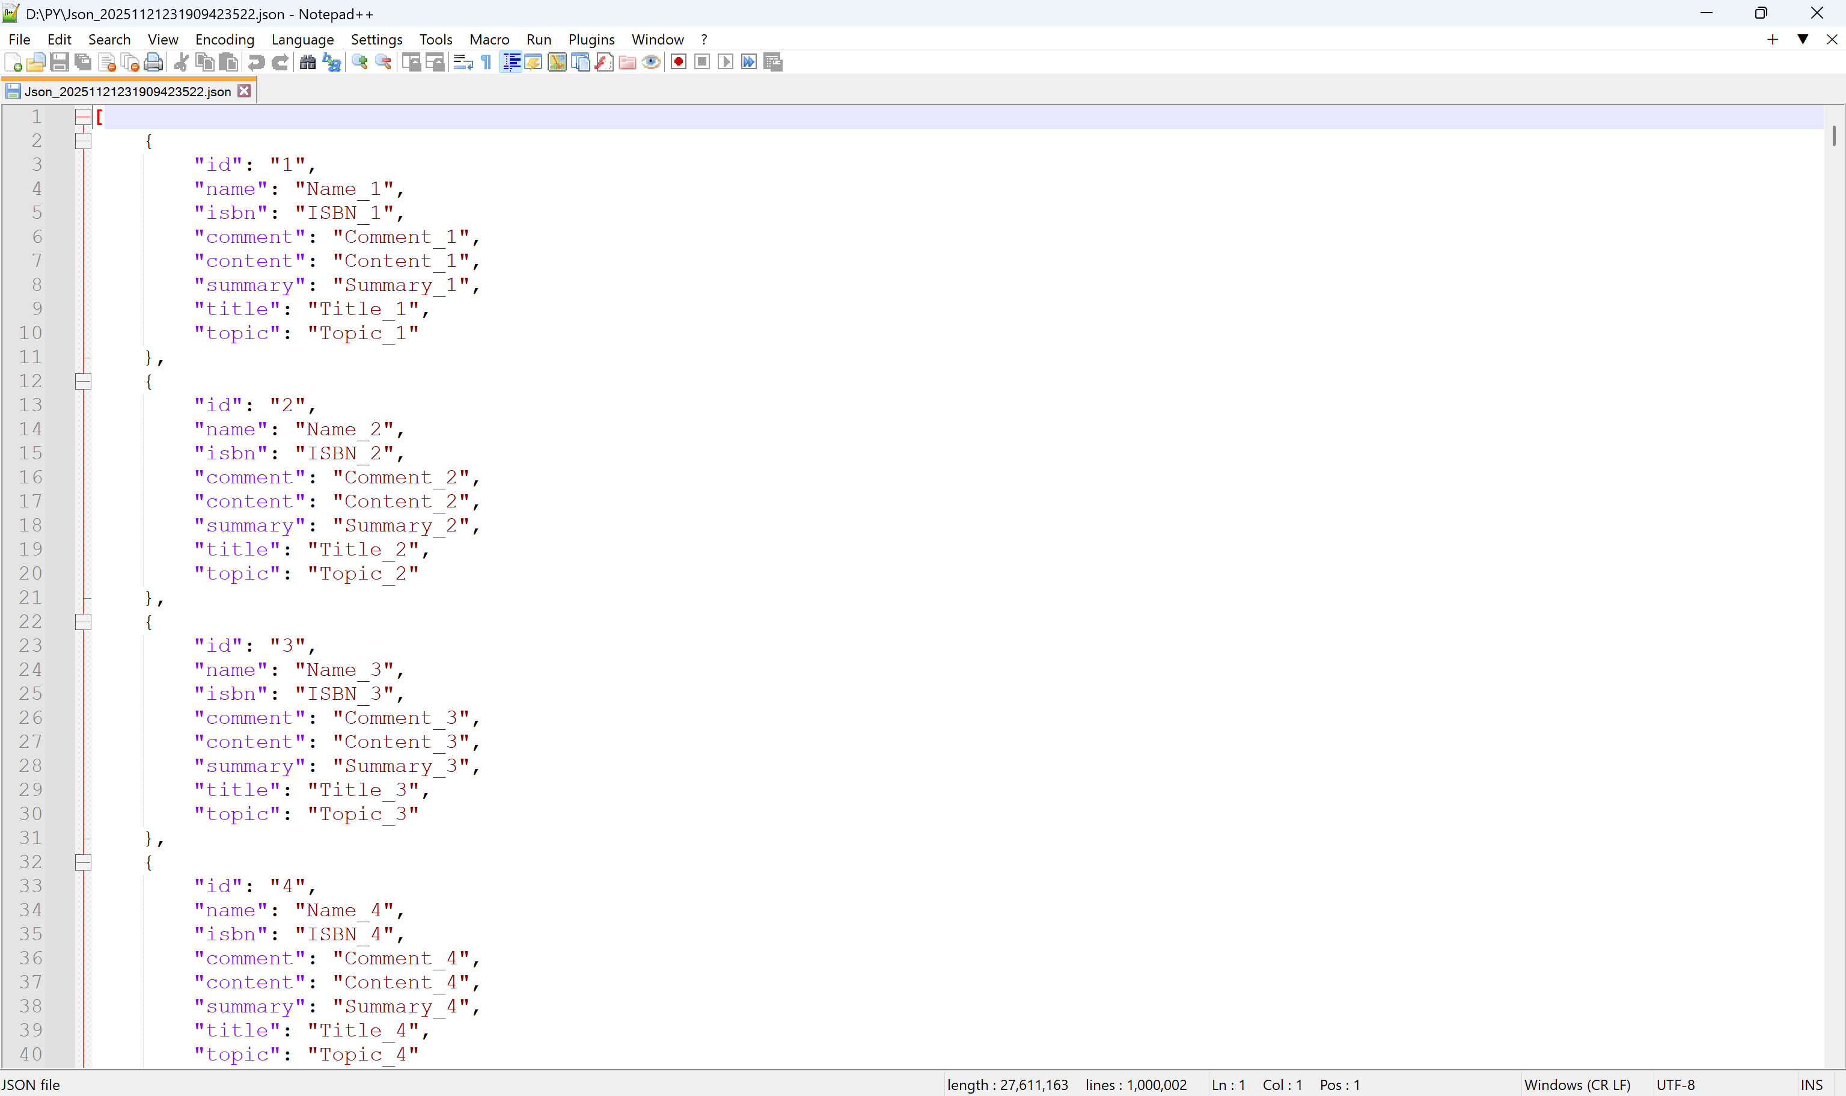
Task: Click Windows (CR LF) in status bar
Action: (1577, 1084)
